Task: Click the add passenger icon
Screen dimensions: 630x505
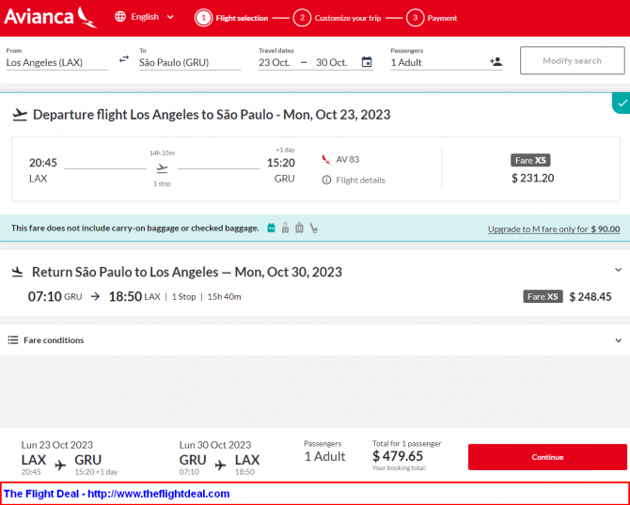Action: click(496, 62)
